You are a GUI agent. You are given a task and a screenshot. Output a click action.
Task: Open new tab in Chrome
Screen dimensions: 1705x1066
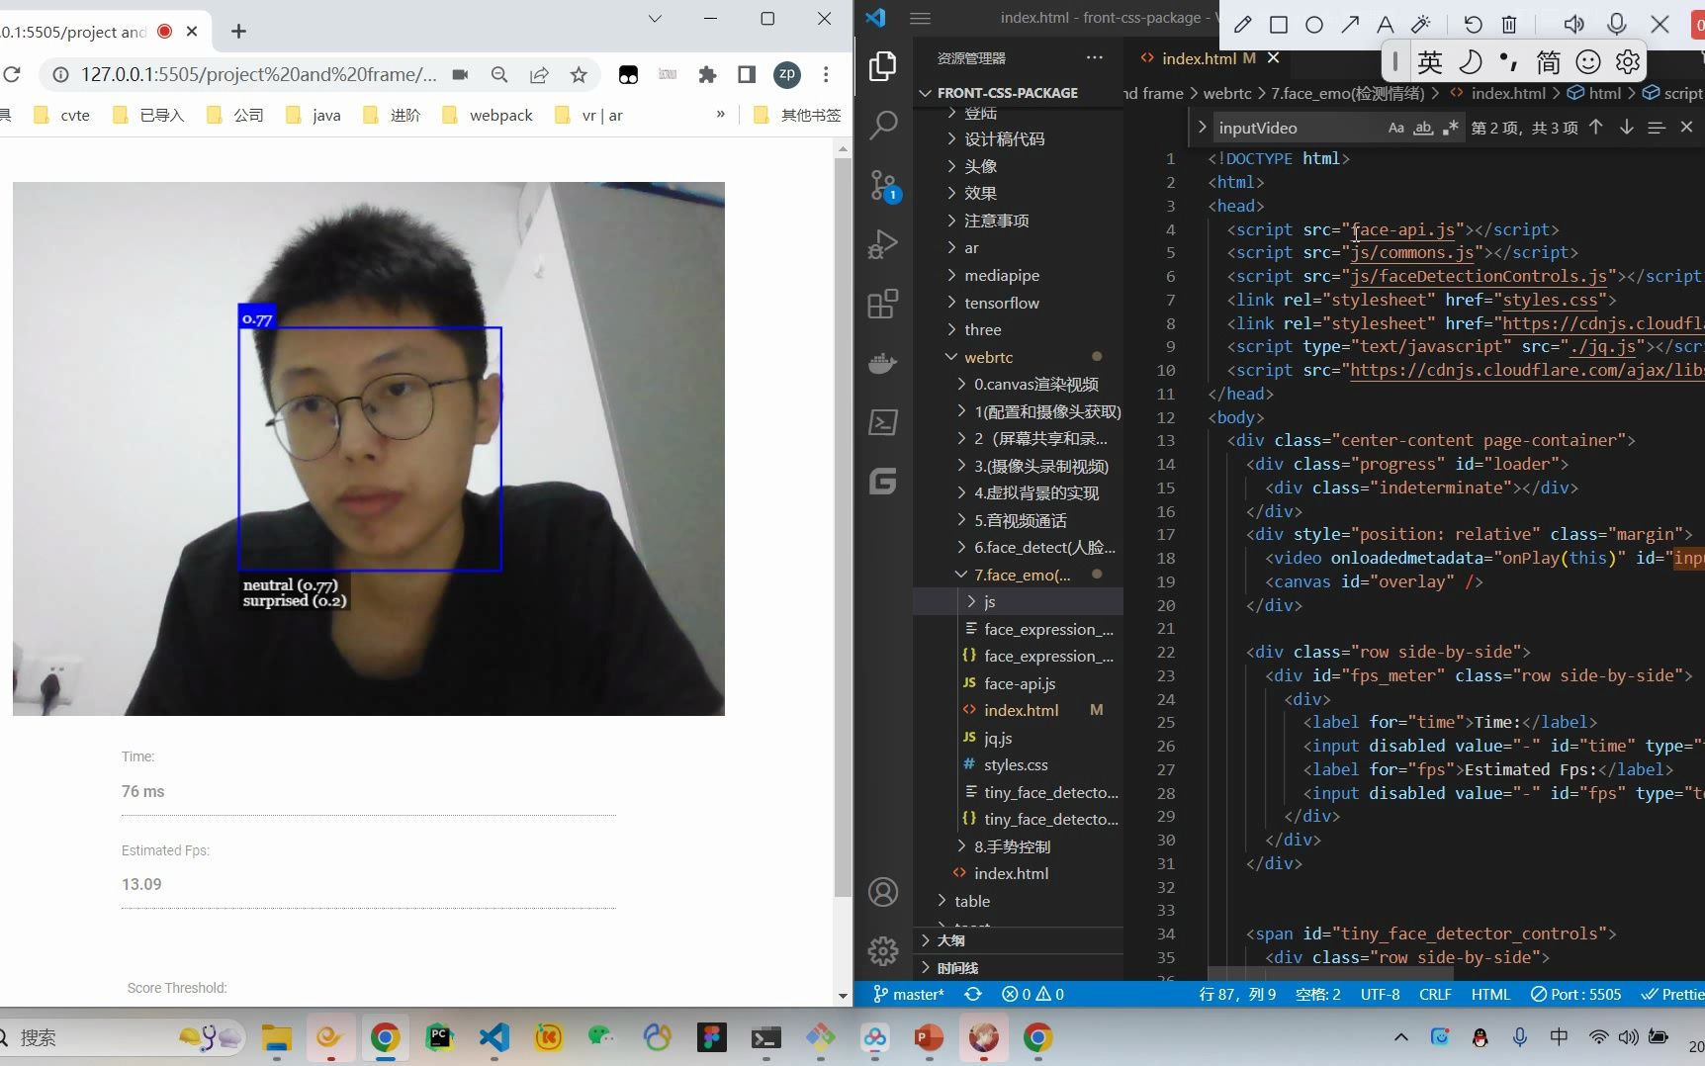click(x=238, y=31)
